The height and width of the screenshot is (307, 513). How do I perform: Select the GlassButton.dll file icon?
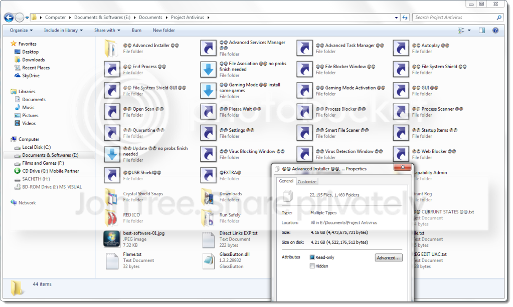pos(209,260)
